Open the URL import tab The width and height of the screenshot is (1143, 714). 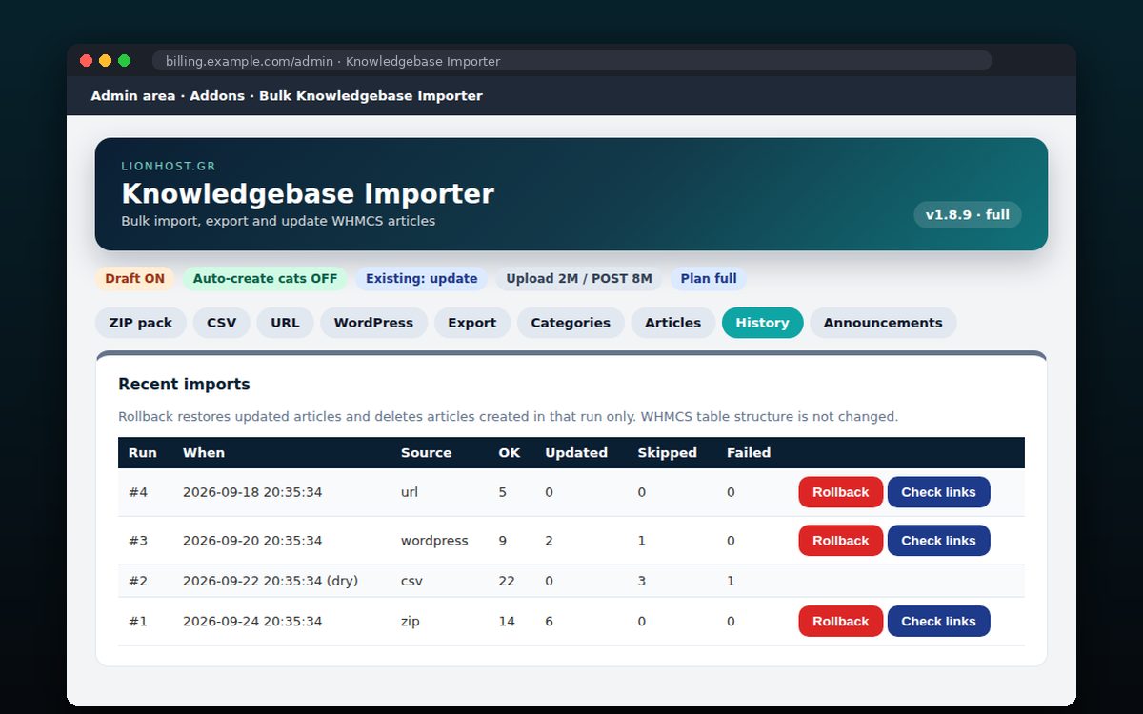(x=285, y=323)
